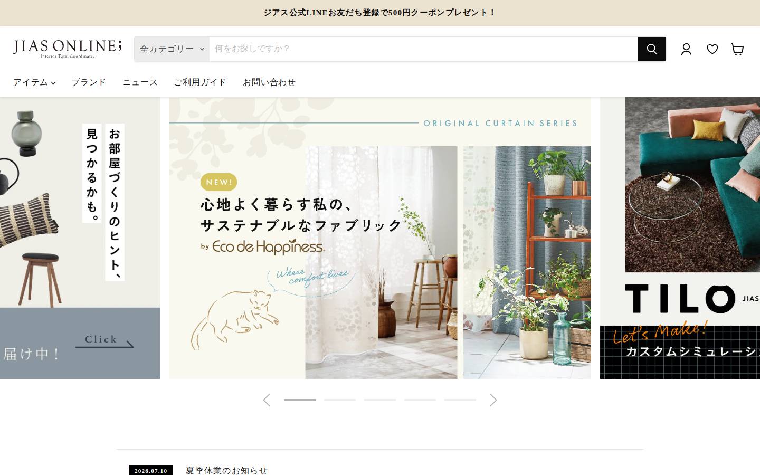Open the お部屋づくりのヒント banner
760x475 pixels.
80,238
